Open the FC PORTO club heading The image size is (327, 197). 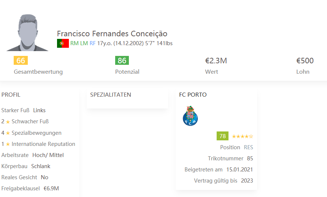(193, 95)
